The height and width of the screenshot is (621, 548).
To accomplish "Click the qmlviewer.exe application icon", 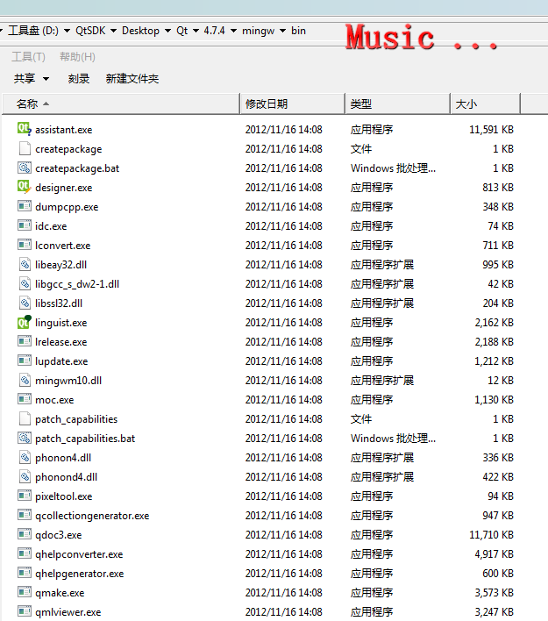I will coord(25,611).
